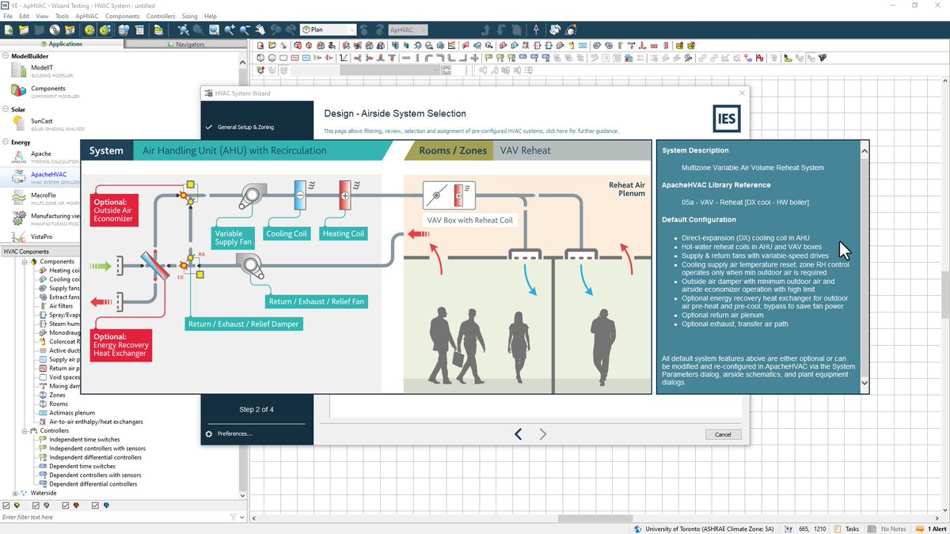Viewport: 950px width, 534px height.
Task: Click the zoom in magnifier icon
Action: [x=230, y=30]
